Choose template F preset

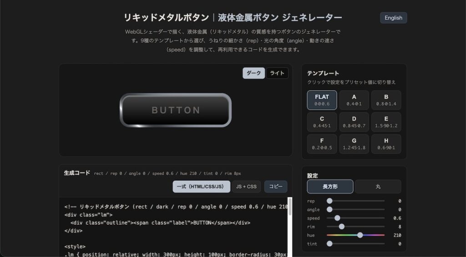tap(322, 144)
